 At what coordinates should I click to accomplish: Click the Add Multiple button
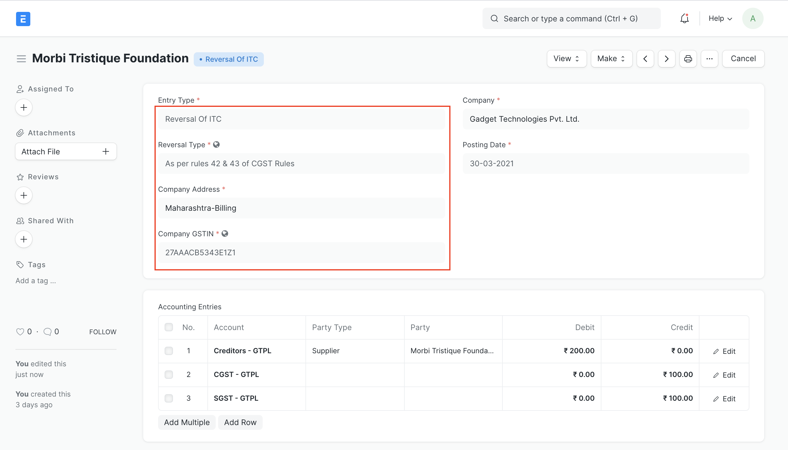tap(187, 422)
